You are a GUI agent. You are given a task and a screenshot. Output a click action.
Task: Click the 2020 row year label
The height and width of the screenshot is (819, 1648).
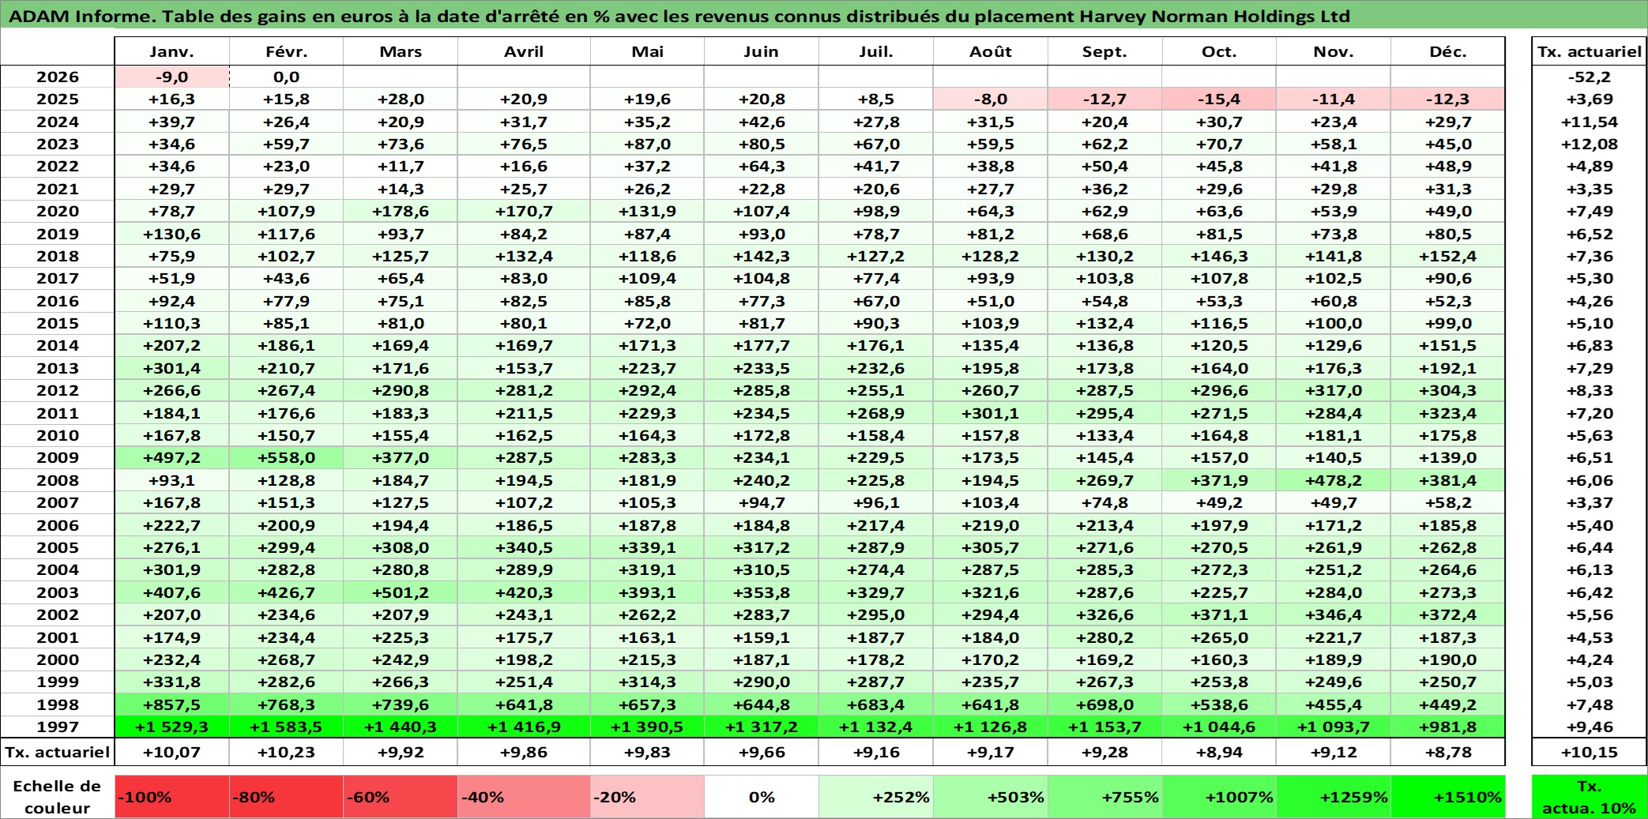[57, 211]
